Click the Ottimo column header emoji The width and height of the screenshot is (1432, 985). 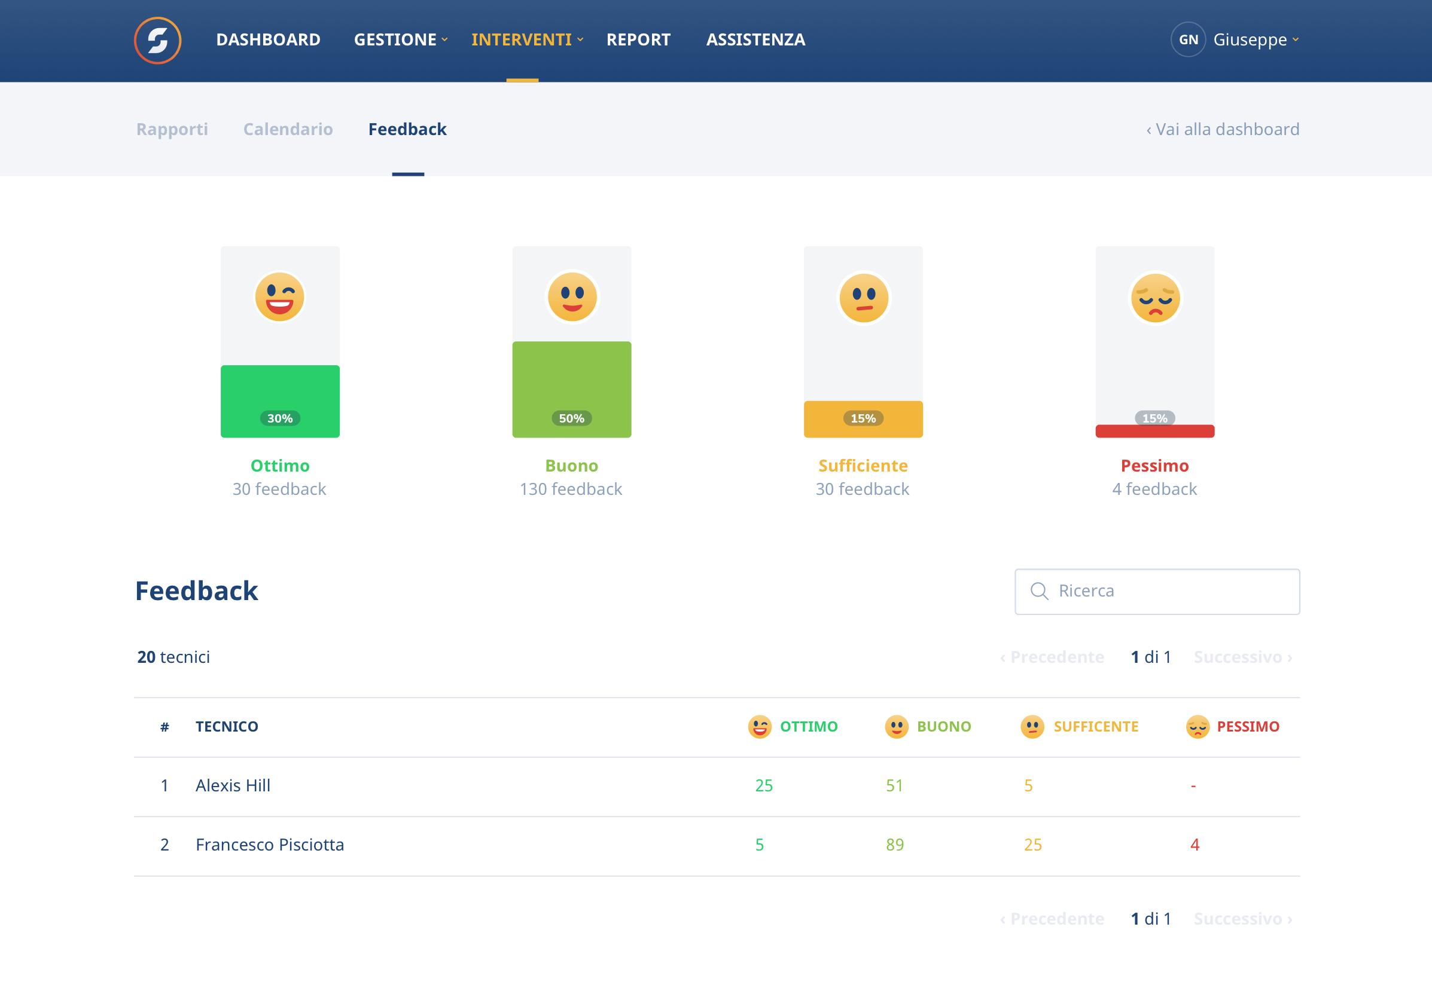[x=760, y=726]
